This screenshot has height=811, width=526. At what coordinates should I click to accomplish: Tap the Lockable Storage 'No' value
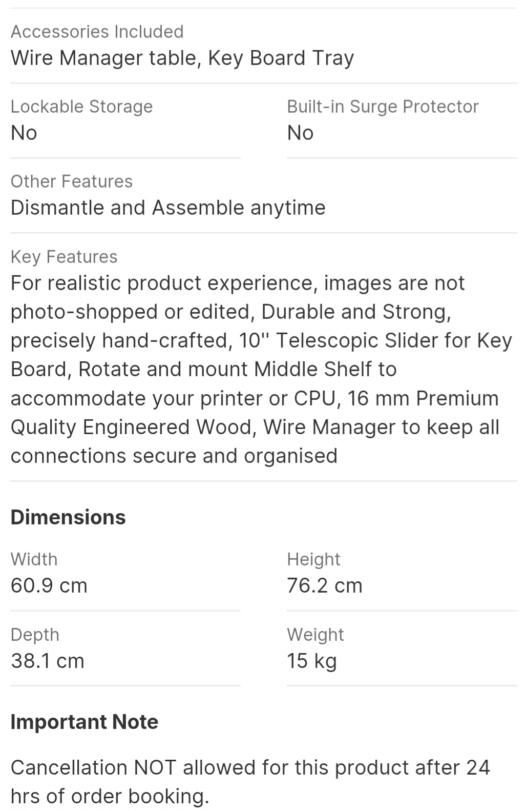24,133
